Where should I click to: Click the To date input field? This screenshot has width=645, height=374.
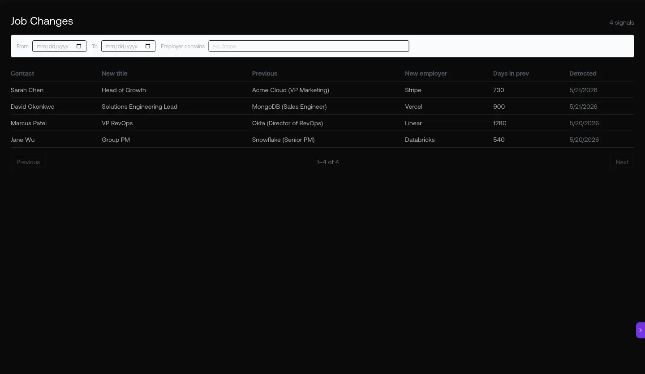coord(128,46)
